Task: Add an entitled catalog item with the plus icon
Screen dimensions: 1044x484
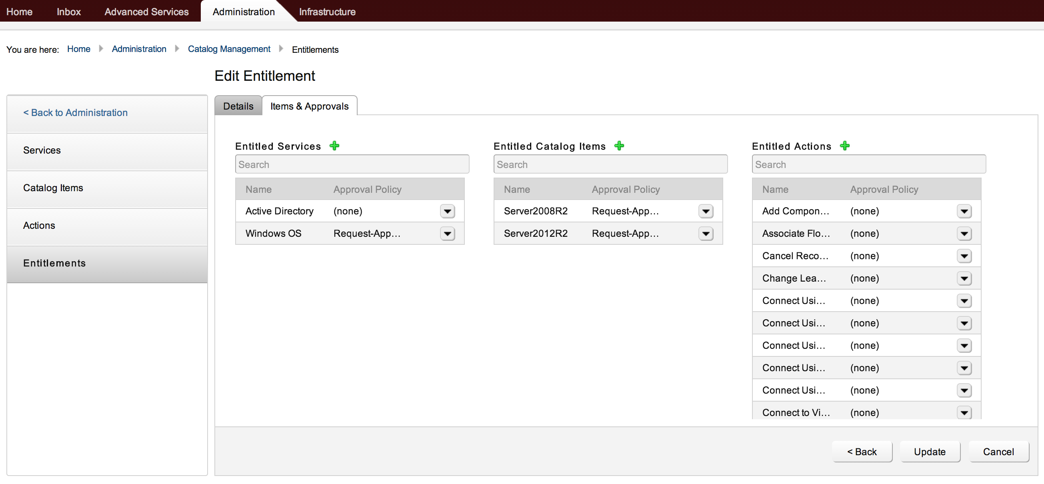Action: 619,146
